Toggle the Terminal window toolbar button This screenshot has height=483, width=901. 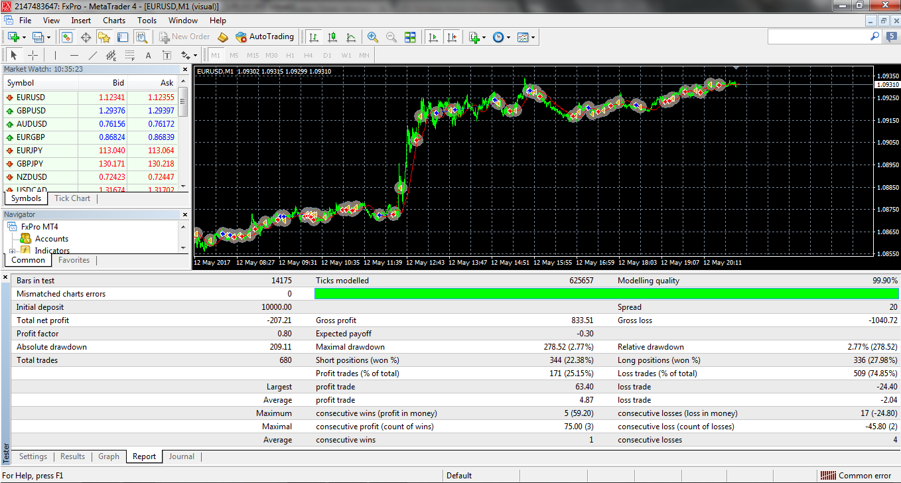point(122,37)
